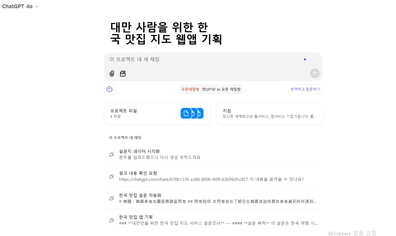Click the shared chatgpt.com link preview text
The width and height of the screenshot is (396, 236).
[x=211, y=179]
